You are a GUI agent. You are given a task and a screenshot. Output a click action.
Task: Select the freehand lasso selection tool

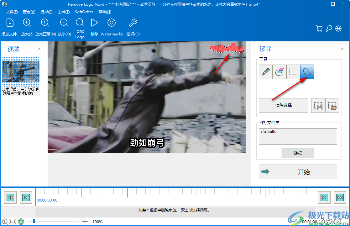click(x=307, y=72)
